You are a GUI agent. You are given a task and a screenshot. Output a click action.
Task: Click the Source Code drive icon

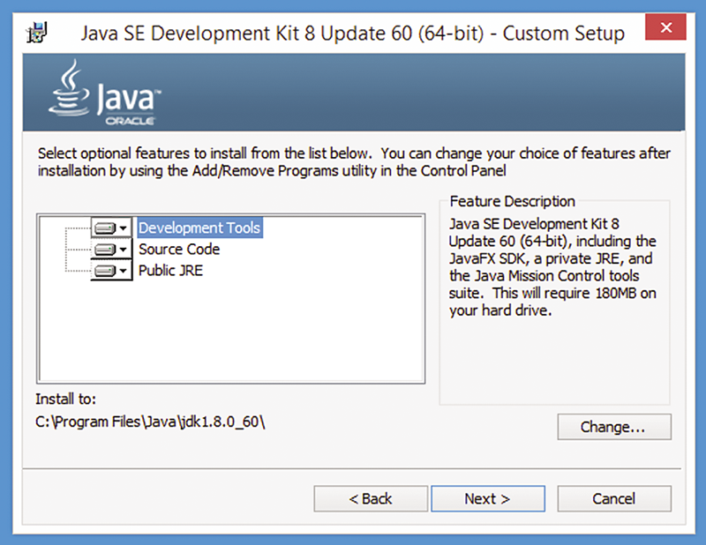(105, 250)
